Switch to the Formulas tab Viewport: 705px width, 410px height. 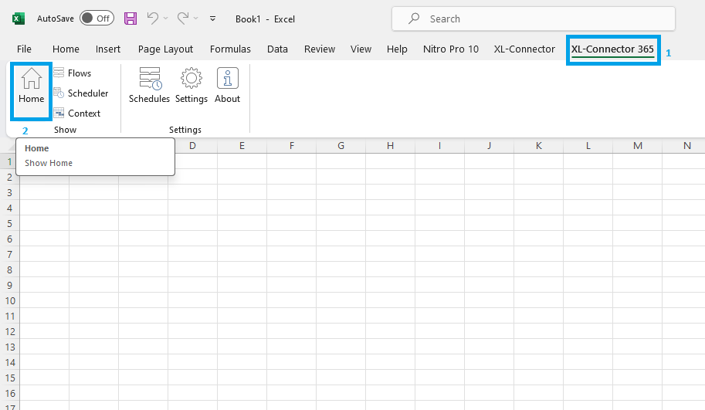point(230,49)
